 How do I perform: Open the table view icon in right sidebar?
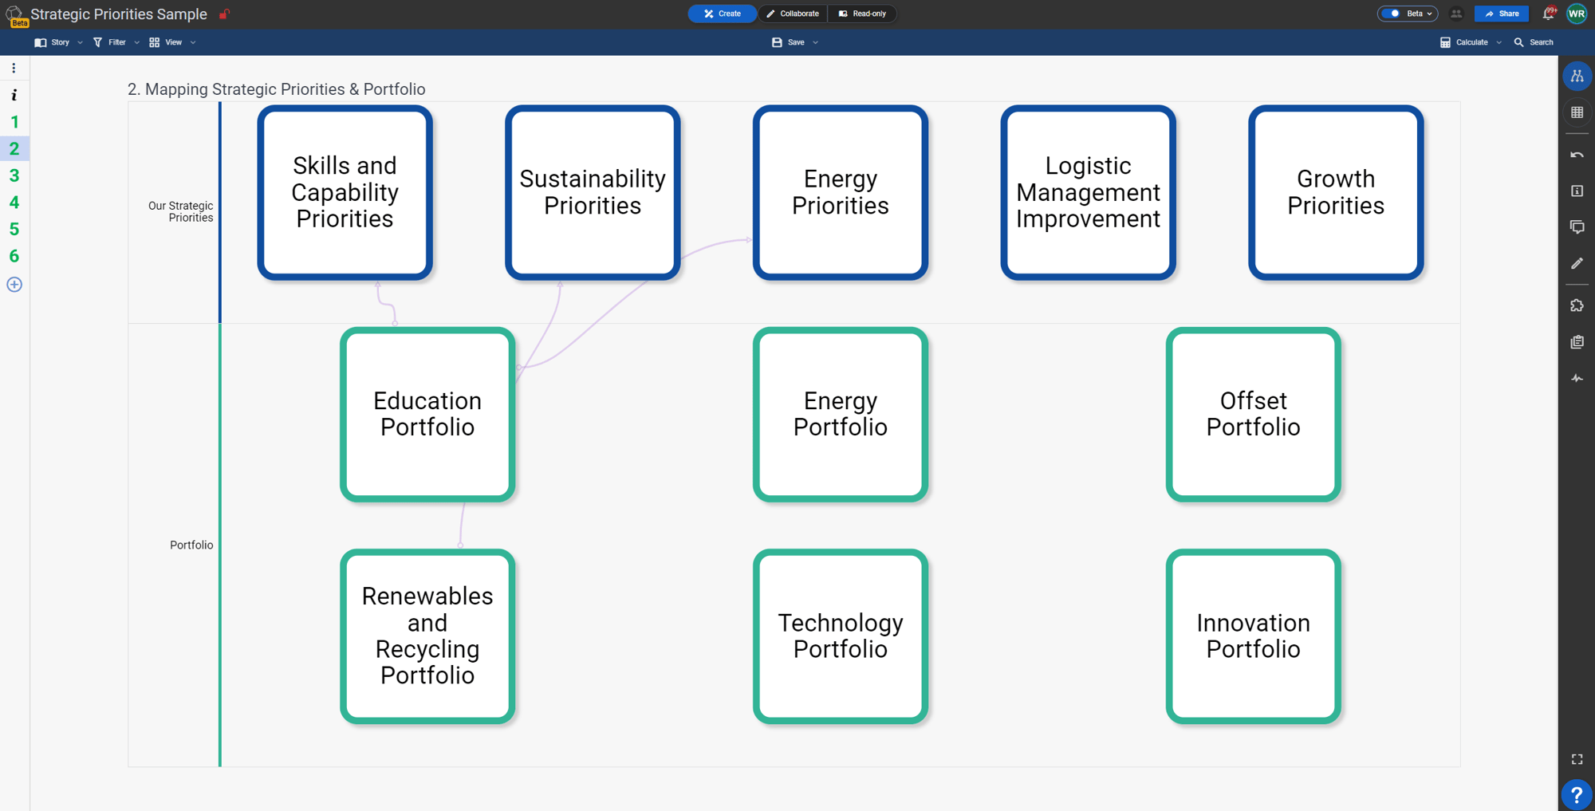tap(1577, 112)
